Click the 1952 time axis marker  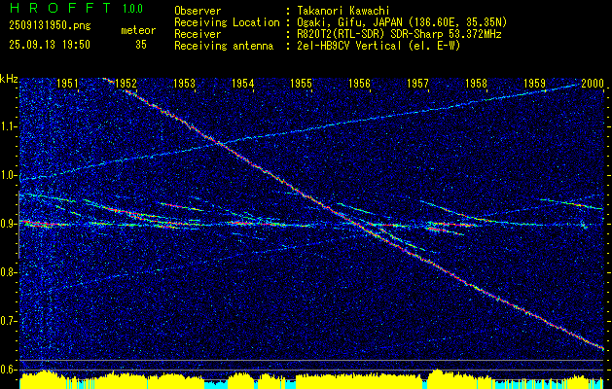(126, 83)
